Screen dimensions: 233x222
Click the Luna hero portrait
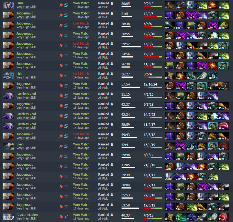(8, 5)
